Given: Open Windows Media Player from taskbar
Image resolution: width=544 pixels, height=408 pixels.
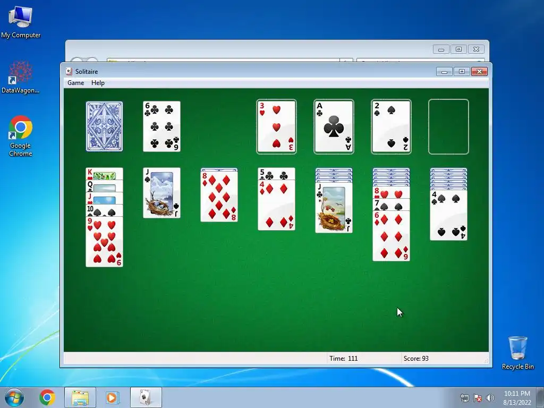Looking at the screenshot, I should (x=112, y=397).
